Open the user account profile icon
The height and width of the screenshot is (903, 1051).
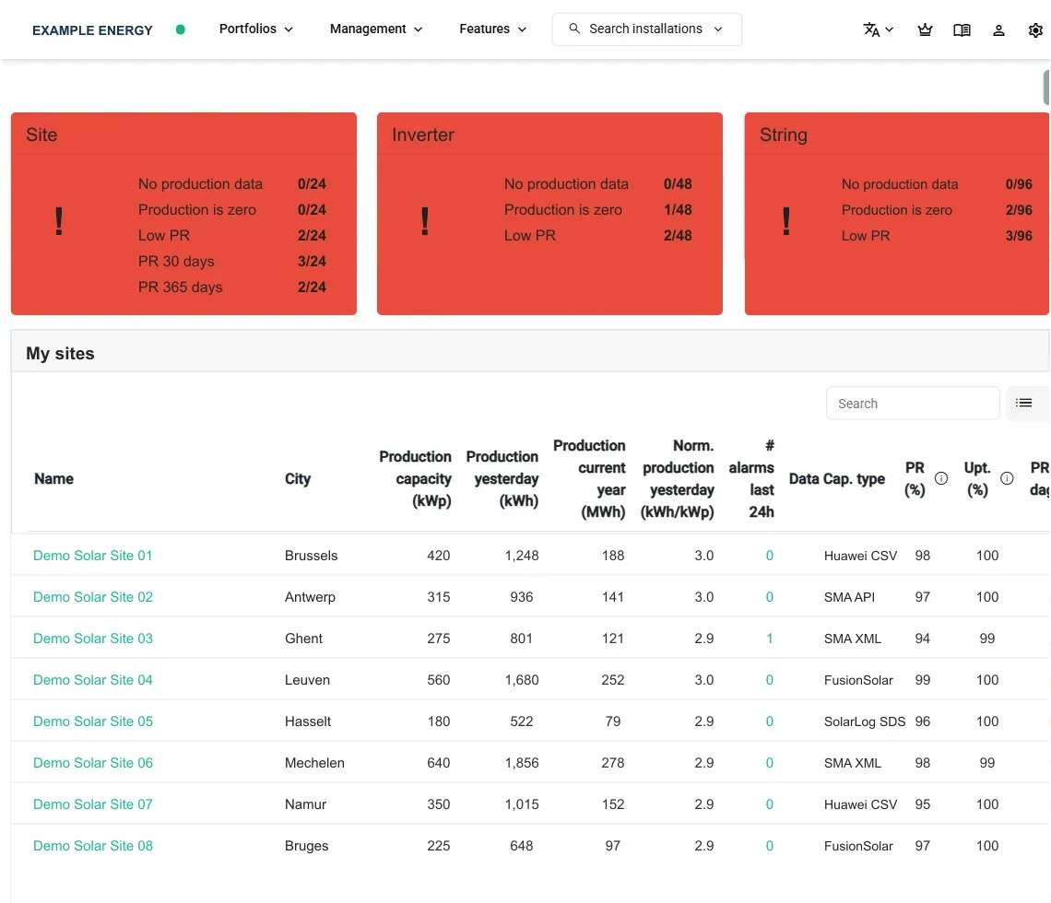click(998, 29)
